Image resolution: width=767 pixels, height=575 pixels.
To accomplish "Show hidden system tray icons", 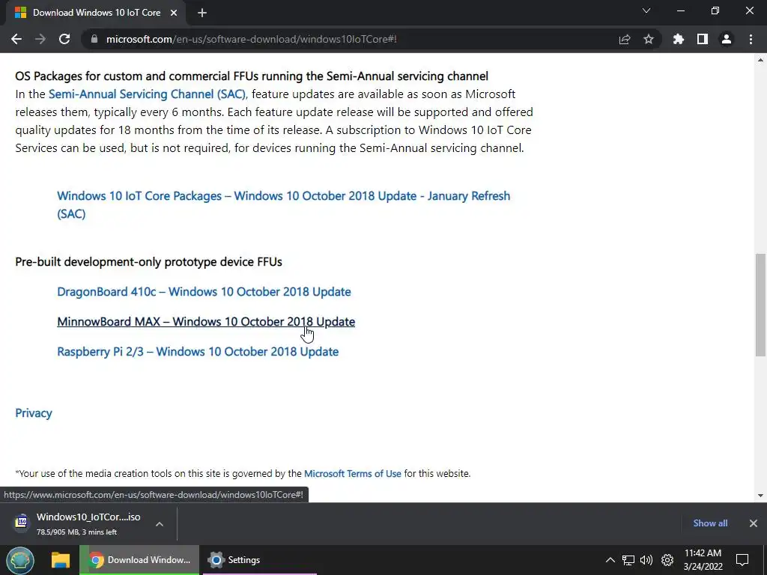I will [610, 560].
